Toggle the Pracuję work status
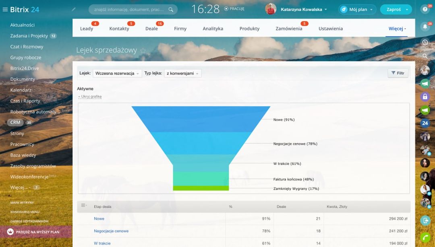Screen dimensions: 435x247 pyautogui.click(x=234, y=9)
